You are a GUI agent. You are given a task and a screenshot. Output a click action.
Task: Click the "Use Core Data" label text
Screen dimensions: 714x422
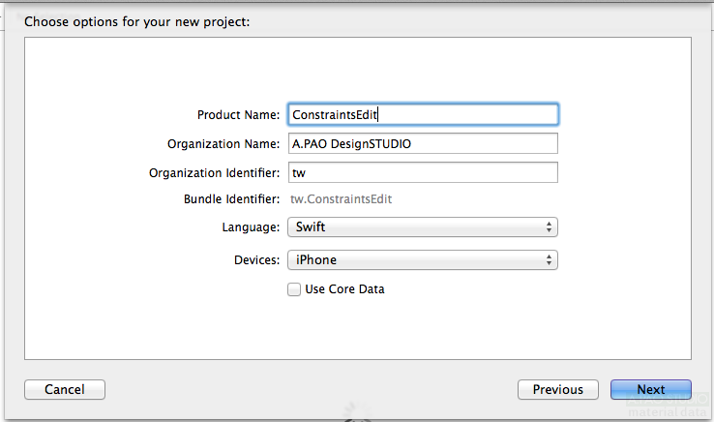pyautogui.click(x=344, y=288)
